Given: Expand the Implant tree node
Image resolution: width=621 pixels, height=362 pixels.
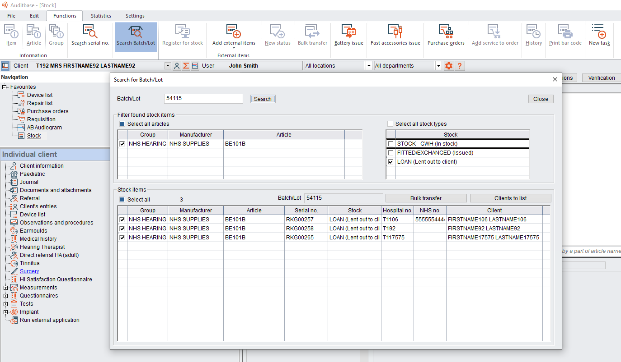Looking at the screenshot, I should (x=5, y=312).
